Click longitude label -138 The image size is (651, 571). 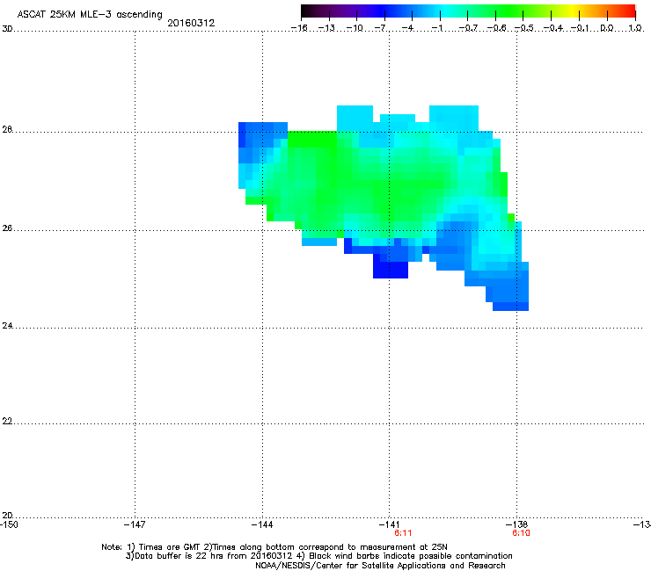[516, 524]
